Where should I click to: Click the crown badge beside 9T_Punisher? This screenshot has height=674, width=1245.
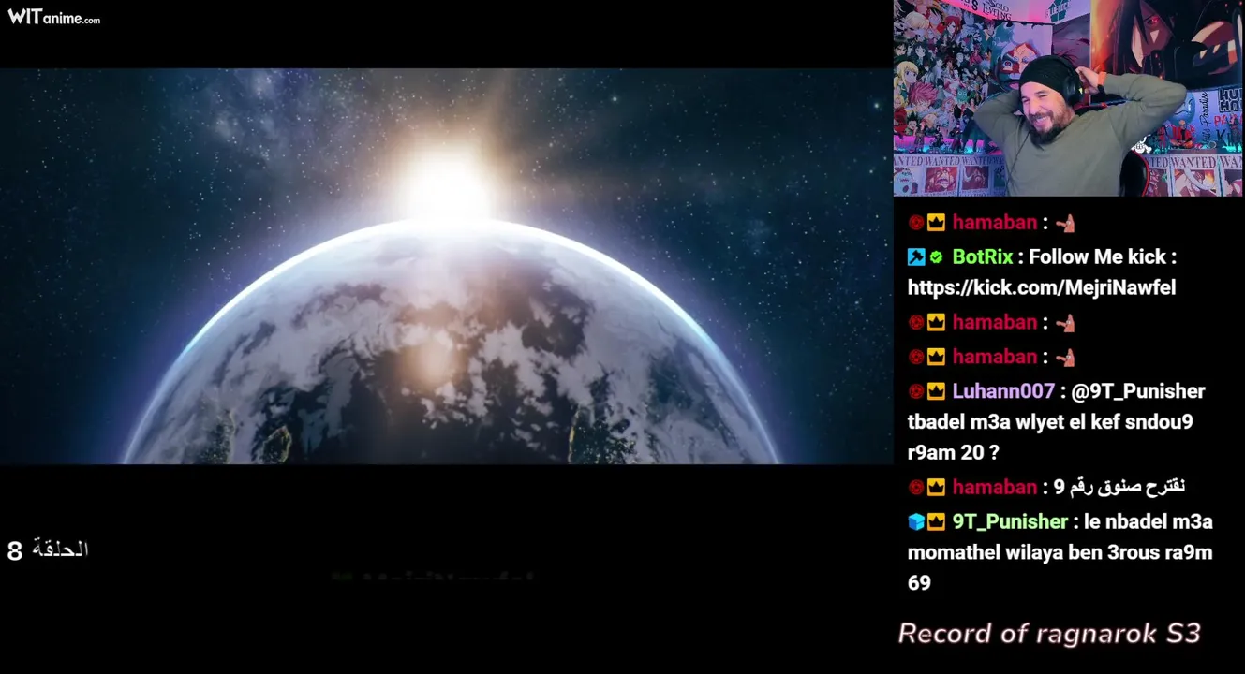pos(936,521)
